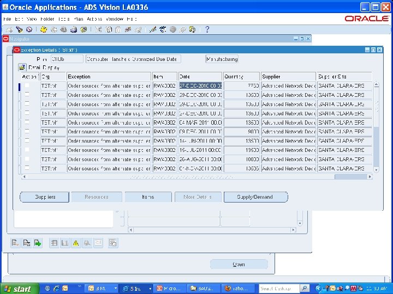Click the bar chart icon in Navigator bottom toolbar
Image resolution: width=393 pixels, height=294 pixels.
point(65,243)
